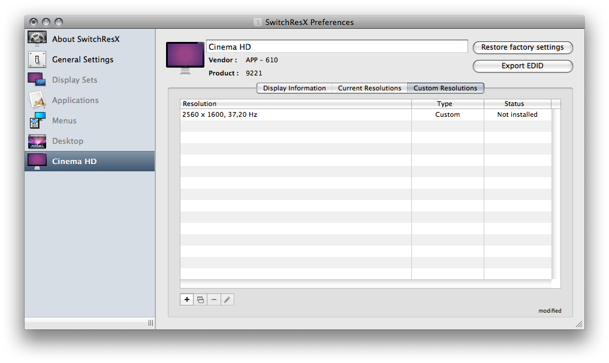Click the Desktop icon in sidebar

(x=37, y=141)
